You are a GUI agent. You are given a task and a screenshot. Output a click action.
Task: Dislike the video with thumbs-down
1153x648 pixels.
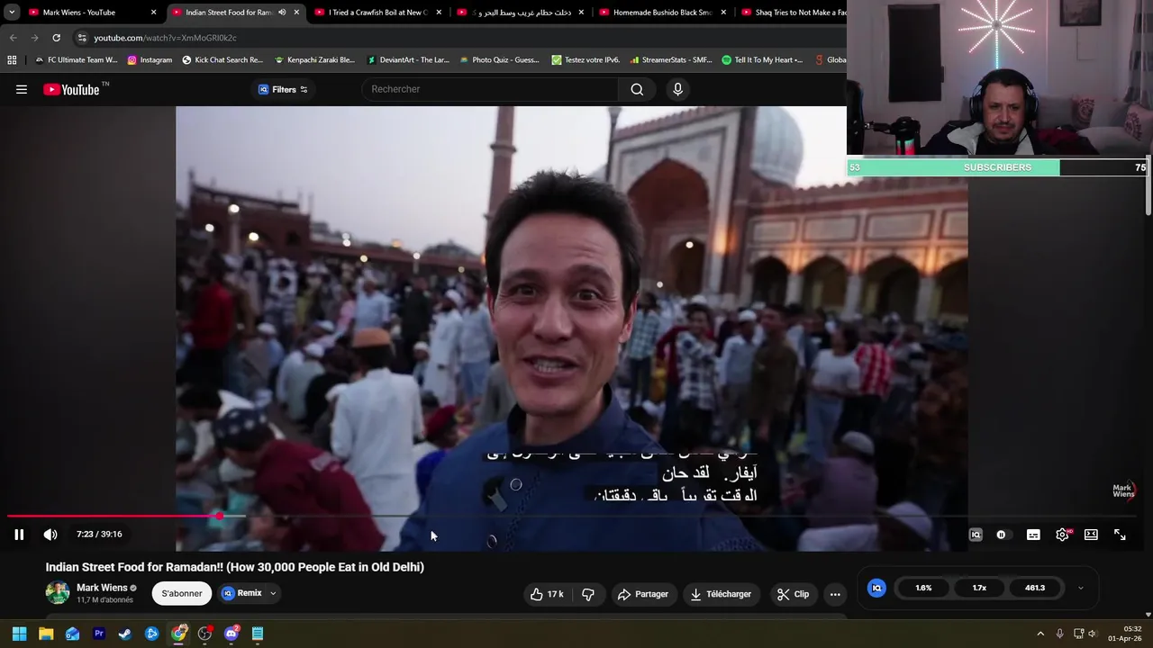588,594
